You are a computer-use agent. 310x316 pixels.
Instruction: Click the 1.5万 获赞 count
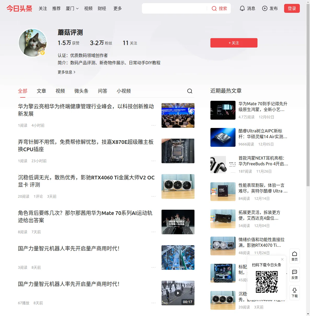click(x=68, y=43)
